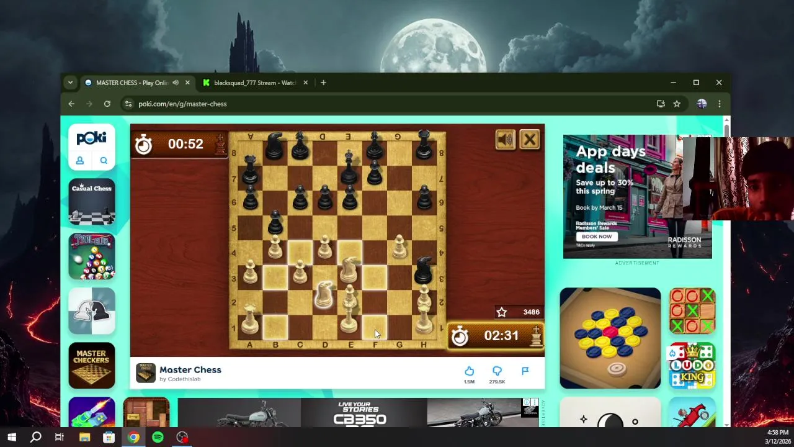Expand the tab search dropdown arrow
The image size is (794, 447).
70,83
